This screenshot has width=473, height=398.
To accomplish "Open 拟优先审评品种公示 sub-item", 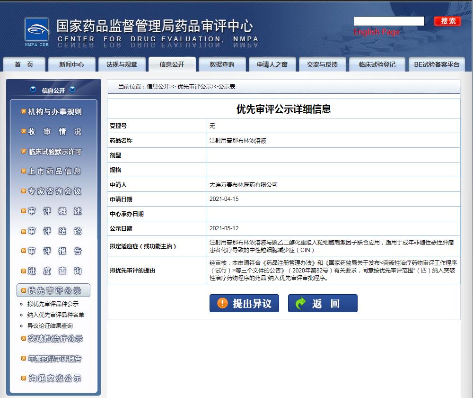I will coord(53,304).
